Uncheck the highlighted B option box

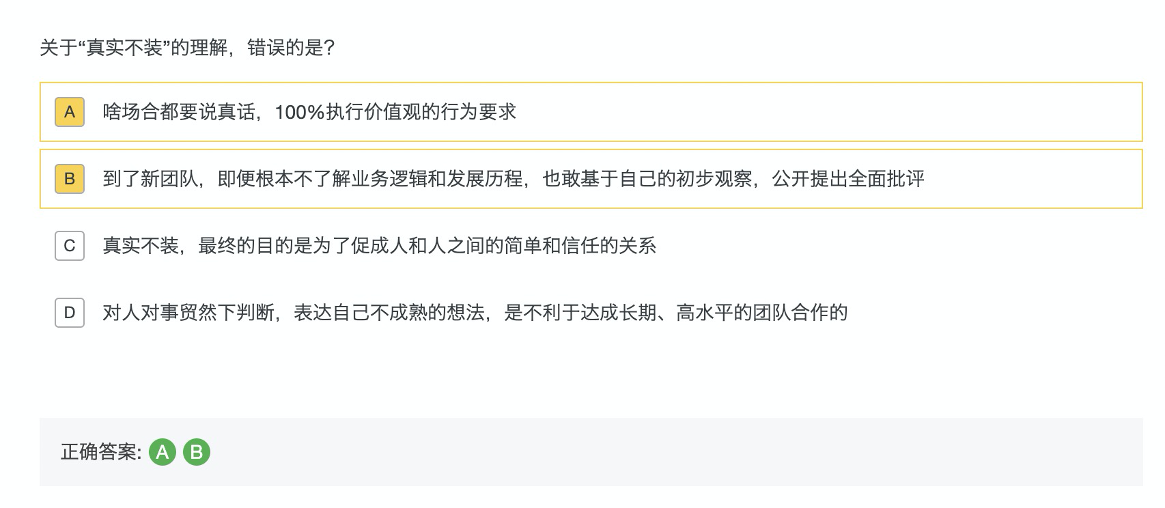pos(70,179)
